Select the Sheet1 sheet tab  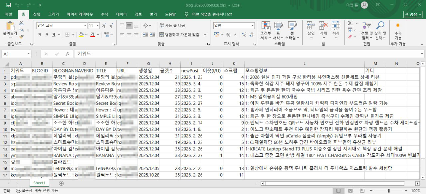(39, 183)
